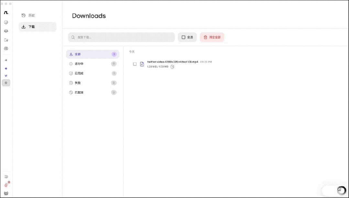Screen dimensions: 349x198
Task: Click the app logo at top of sidebar
Action: point(6,13)
